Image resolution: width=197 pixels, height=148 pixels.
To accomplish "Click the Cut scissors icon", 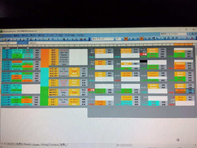I will click(35, 39).
